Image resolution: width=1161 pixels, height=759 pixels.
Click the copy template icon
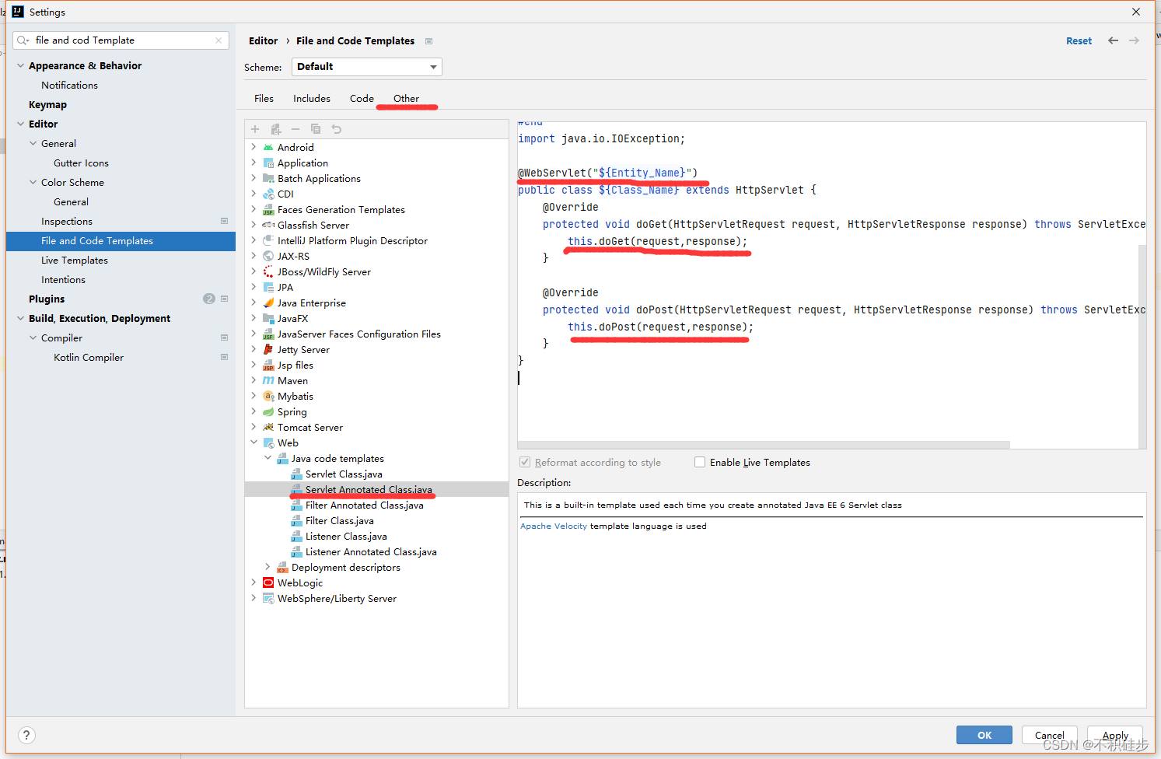(316, 129)
